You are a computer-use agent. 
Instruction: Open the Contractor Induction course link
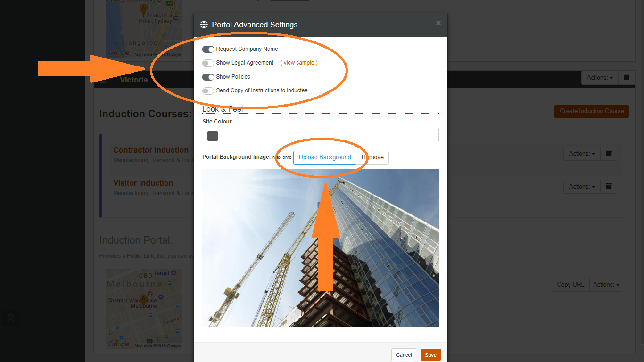151,150
